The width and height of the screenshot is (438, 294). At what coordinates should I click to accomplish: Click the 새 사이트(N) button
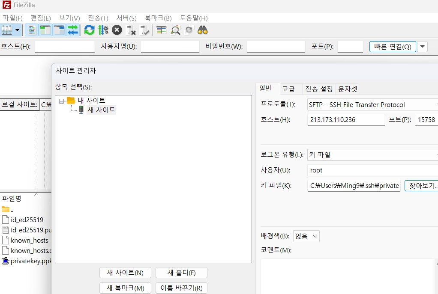pos(125,273)
